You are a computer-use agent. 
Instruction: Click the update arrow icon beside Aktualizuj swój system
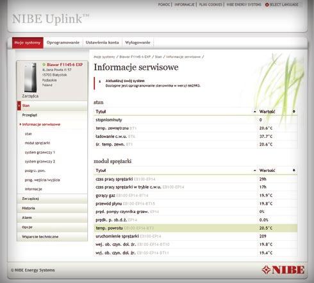pos(100,81)
